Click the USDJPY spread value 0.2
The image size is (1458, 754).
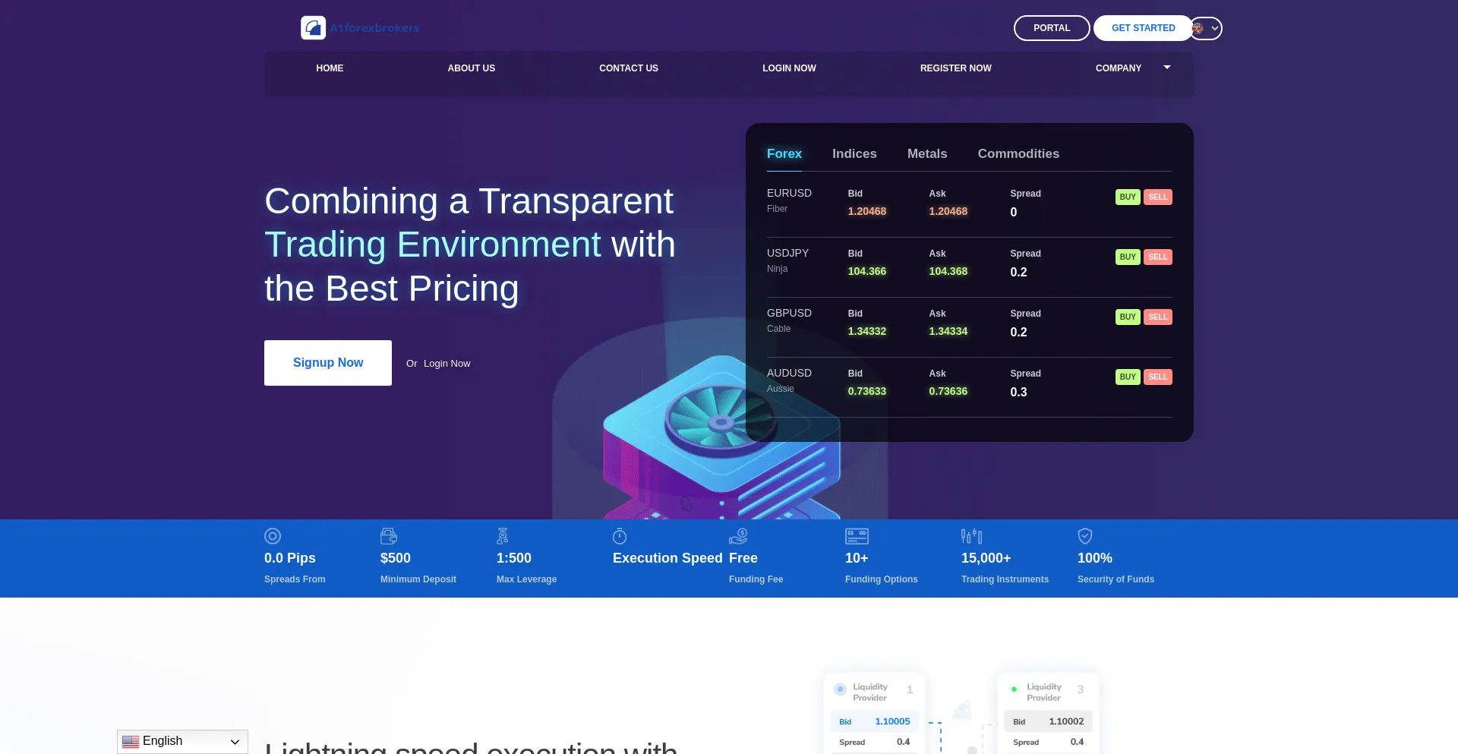tap(1018, 272)
